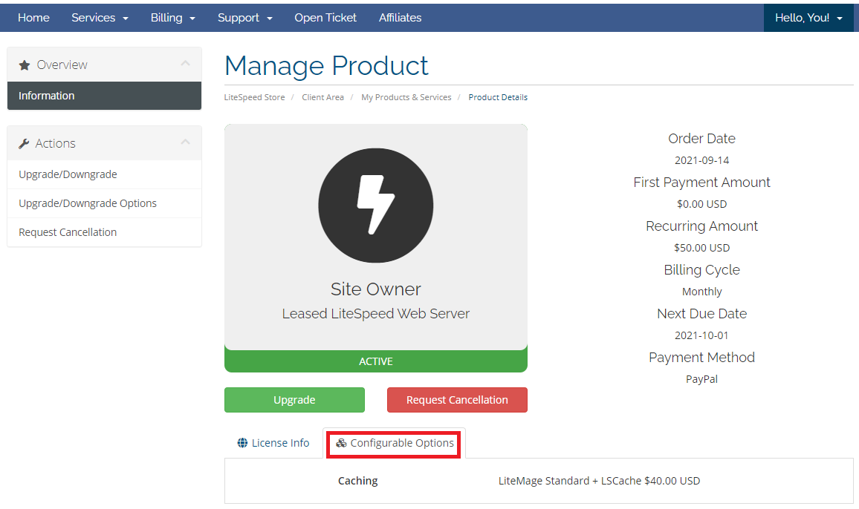
Task: Click the Payment Method label
Action: pyautogui.click(x=701, y=358)
